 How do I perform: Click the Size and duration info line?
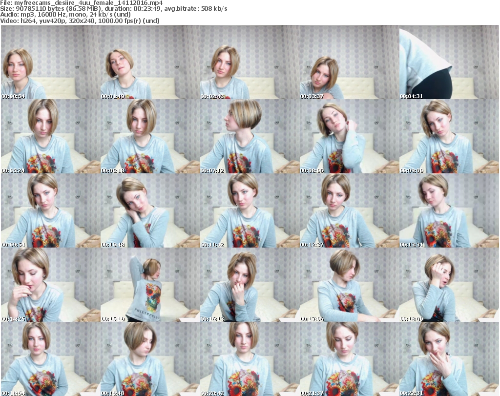click(114, 9)
